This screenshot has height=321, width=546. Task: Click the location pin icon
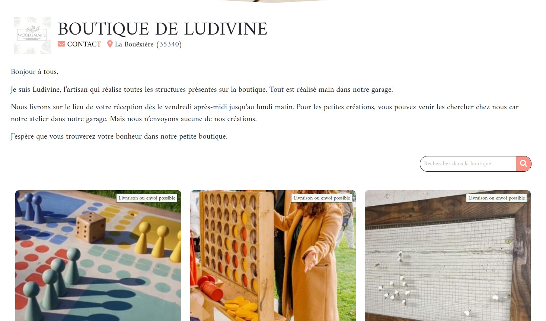tap(110, 44)
